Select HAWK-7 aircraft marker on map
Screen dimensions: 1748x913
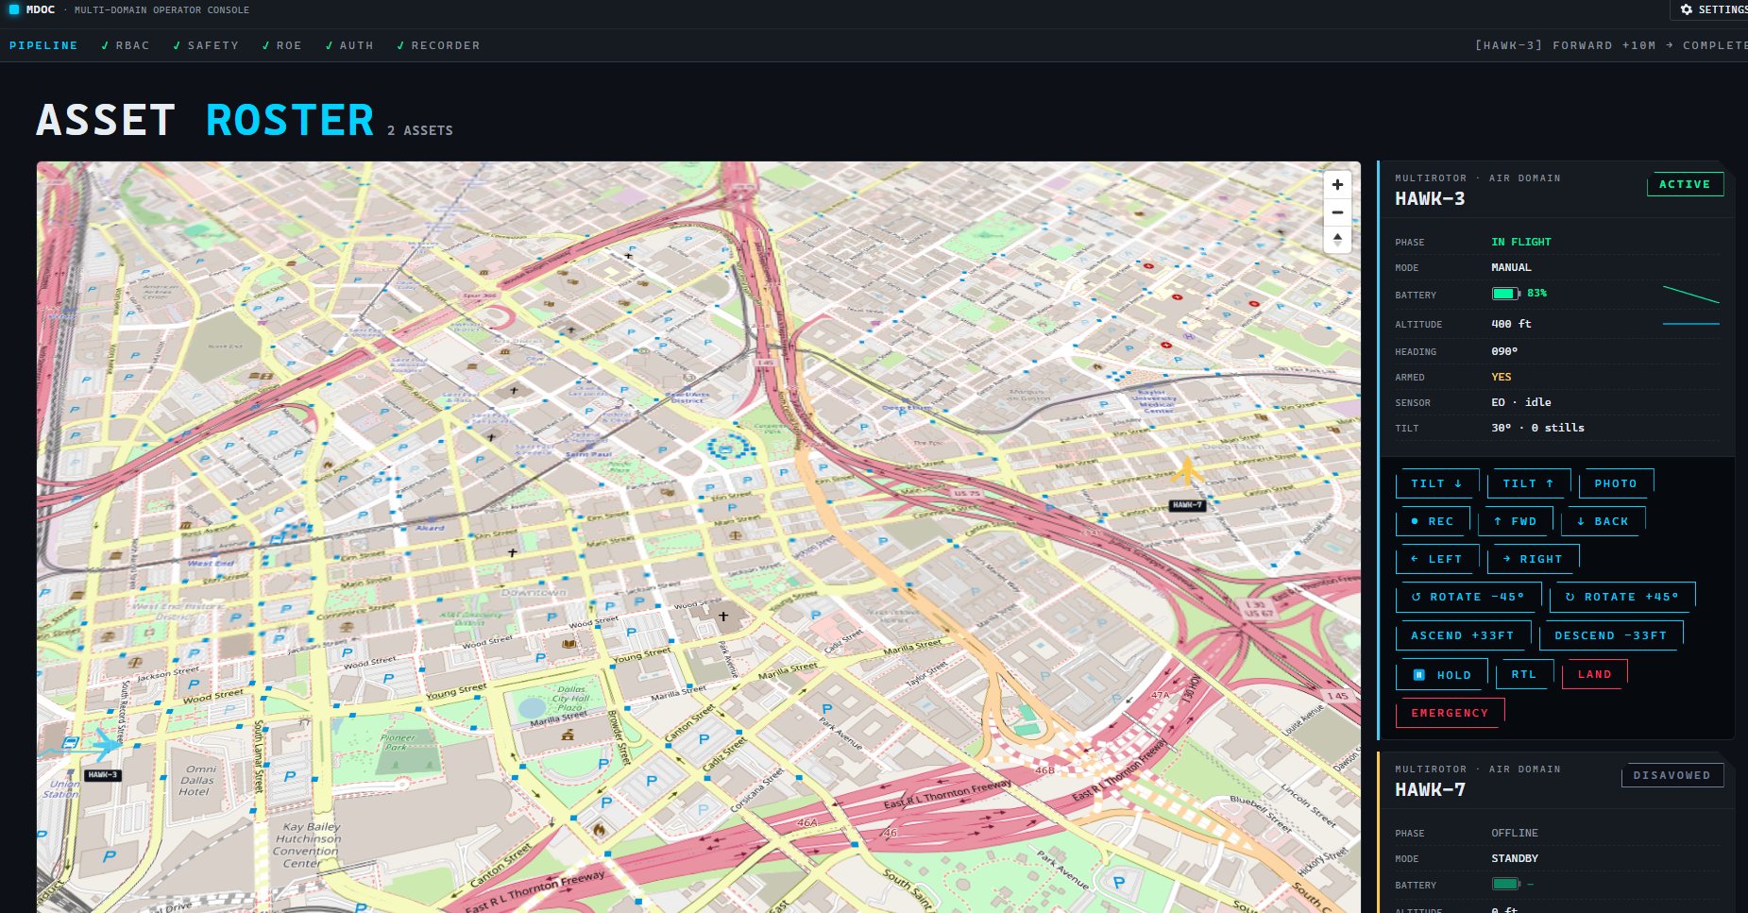1187,470
